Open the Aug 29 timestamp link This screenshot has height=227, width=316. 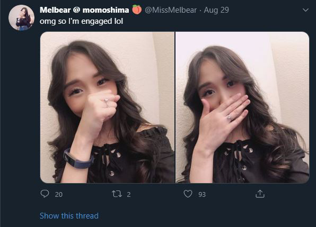coord(216,10)
